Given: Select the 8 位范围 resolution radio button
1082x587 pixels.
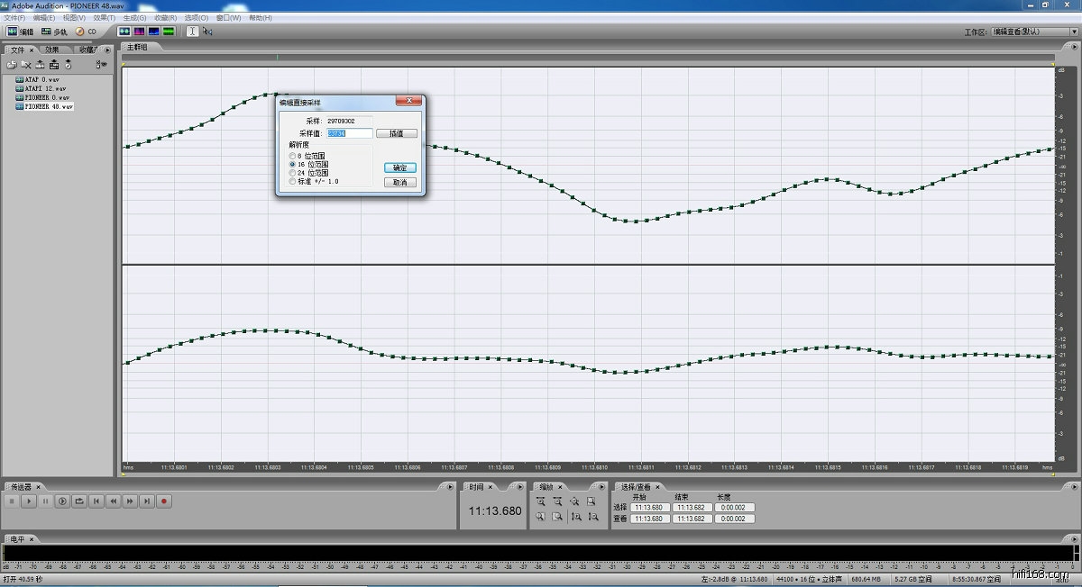Looking at the screenshot, I should click(x=292, y=156).
